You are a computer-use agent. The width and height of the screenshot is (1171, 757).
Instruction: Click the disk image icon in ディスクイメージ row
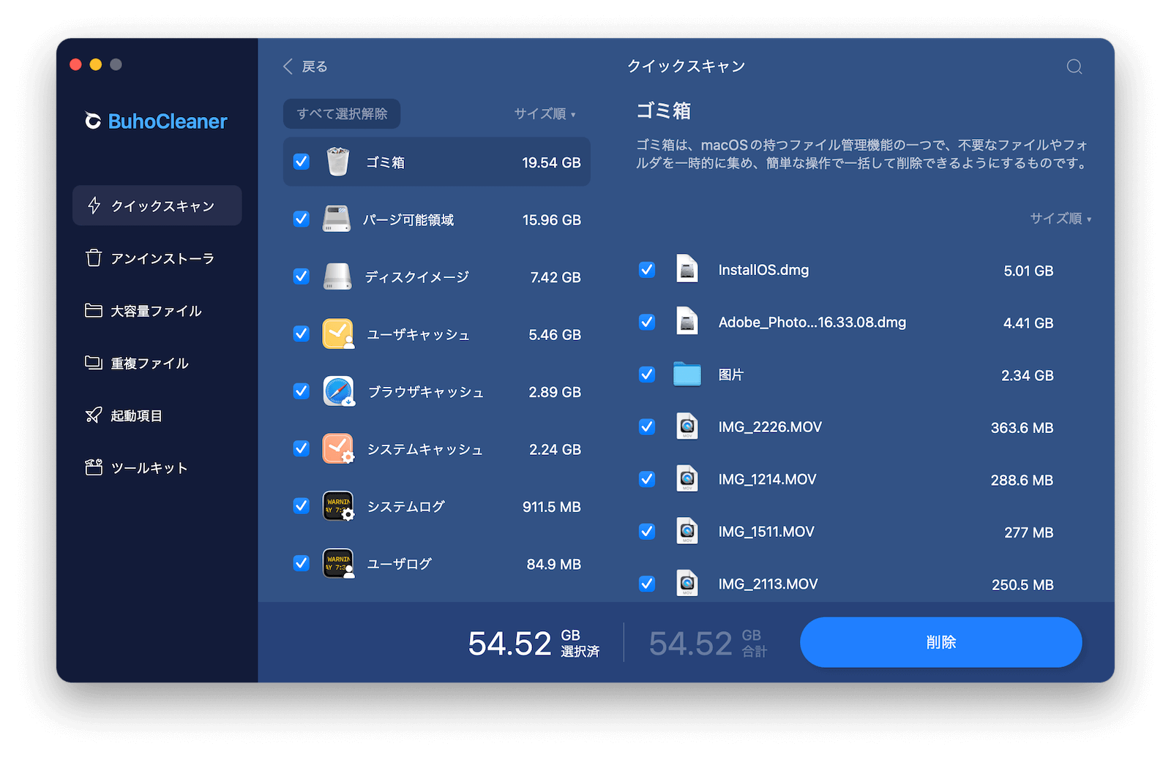pyautogui.click(x=337, y=276)
